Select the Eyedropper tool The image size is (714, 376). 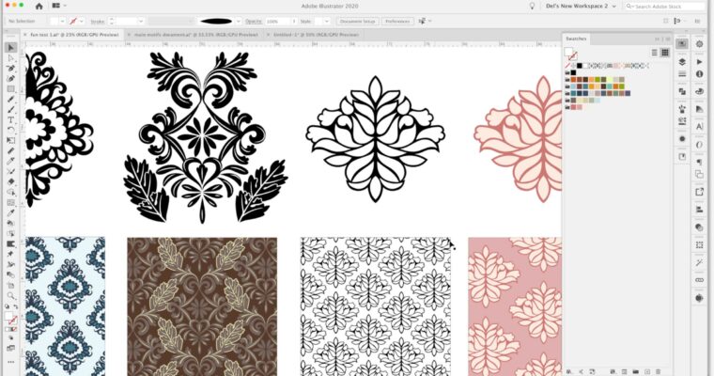tap(11, 212)
